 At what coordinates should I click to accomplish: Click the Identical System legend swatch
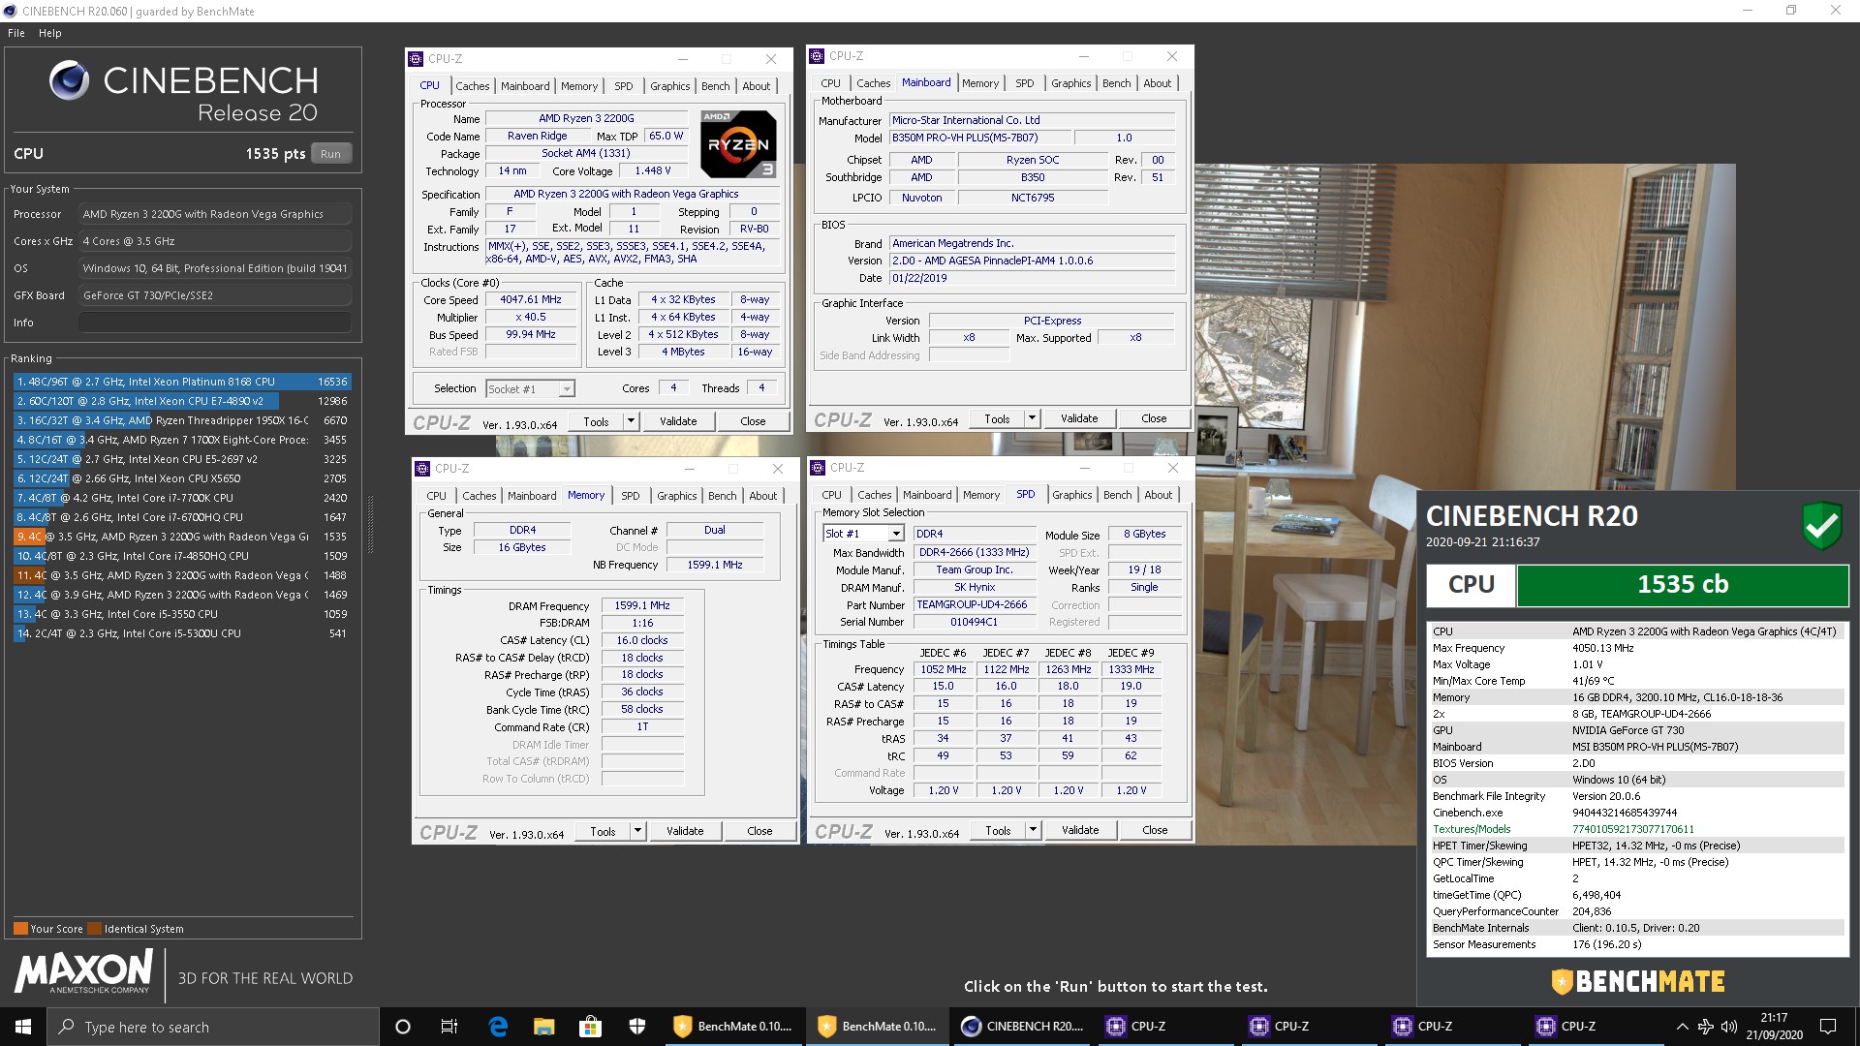click(x=94, y=929)
